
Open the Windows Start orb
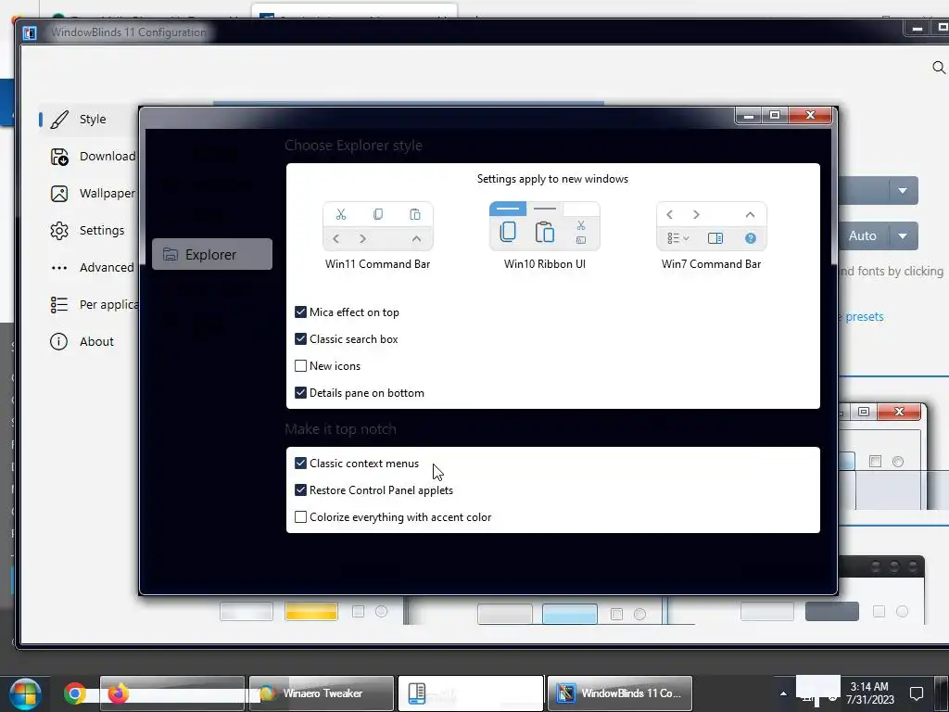[x=25, y=693]
